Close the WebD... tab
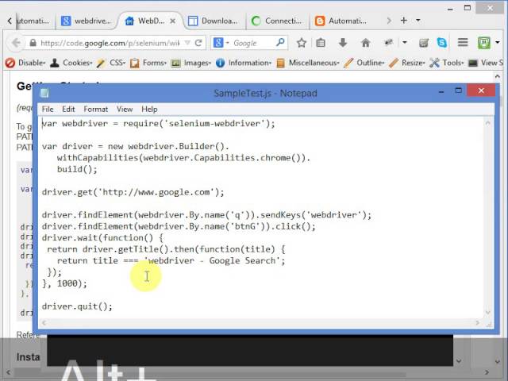 click(173, 21)
